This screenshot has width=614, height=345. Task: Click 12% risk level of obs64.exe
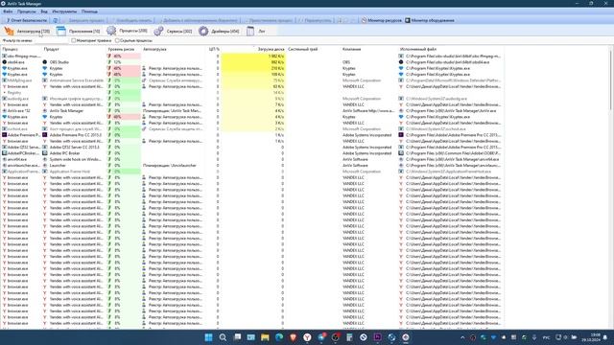tap(124, 62)
